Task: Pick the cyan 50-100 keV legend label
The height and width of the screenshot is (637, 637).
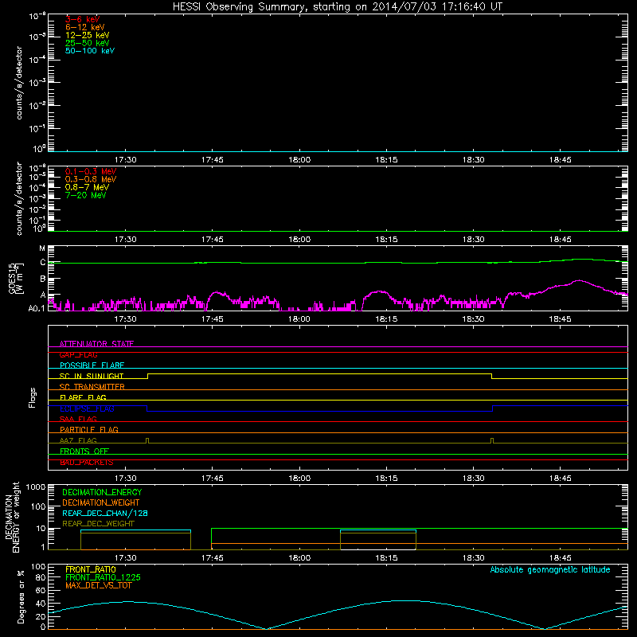Action: pyautogui.click(x=90, y=51)
